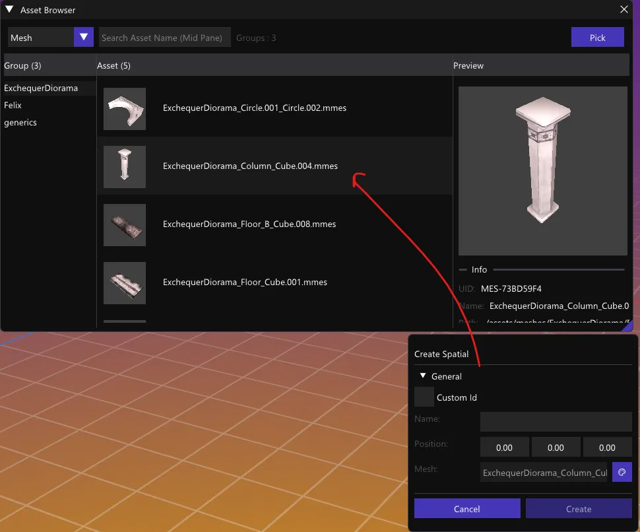Click the Search Asset Name field
The height and width of the screenshot is (532, 640).
coord(164,37)
